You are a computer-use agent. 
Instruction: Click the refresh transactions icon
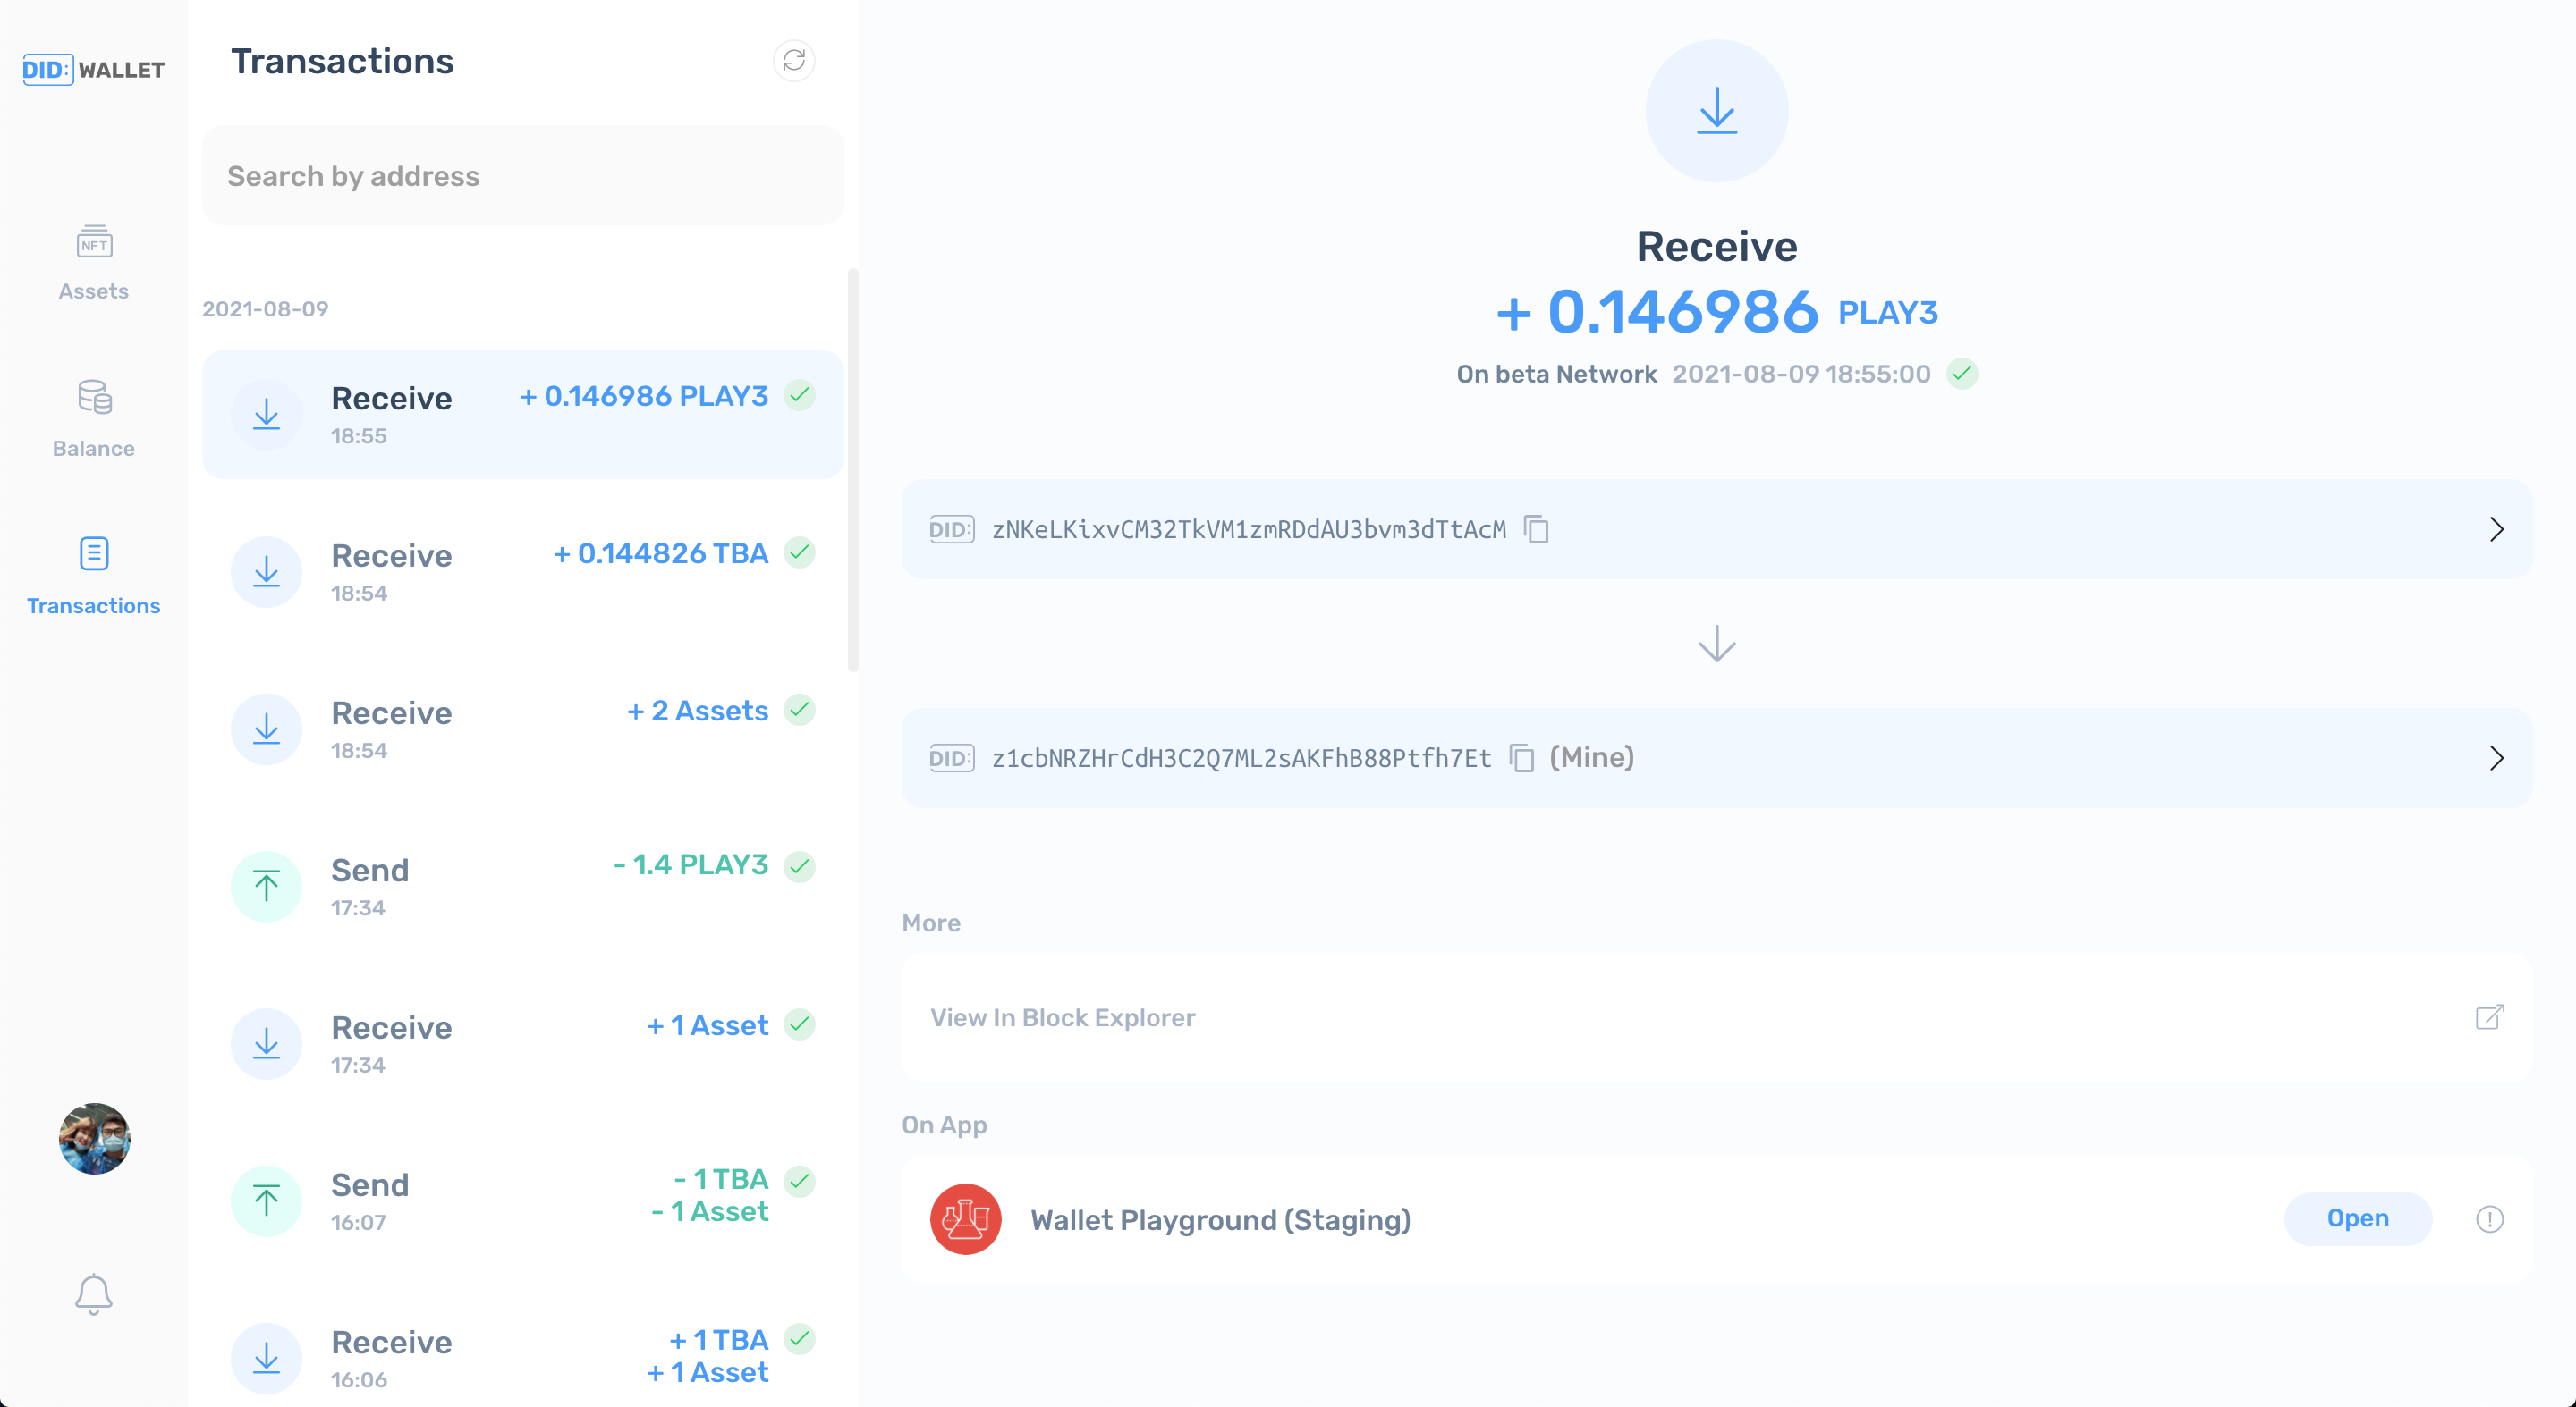[x=794, y=61]
